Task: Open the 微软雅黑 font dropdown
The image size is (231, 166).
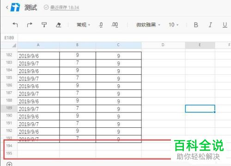Action: coord(148,24)
